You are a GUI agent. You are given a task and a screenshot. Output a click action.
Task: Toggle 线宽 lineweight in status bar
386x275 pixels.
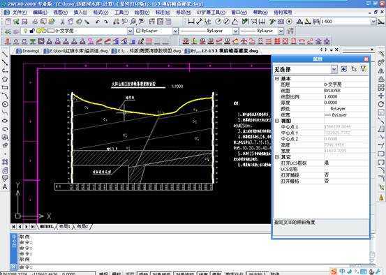pyautogui.click(x=203, y=274)
